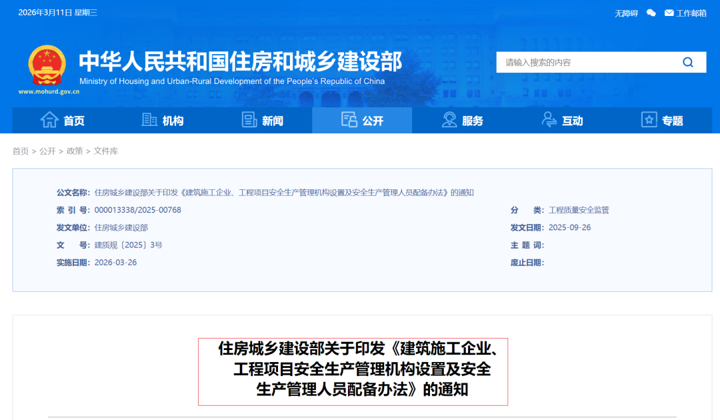Select the star icon beside 专题
Screen dimensions: 720x420
click(x=649, y=120)
